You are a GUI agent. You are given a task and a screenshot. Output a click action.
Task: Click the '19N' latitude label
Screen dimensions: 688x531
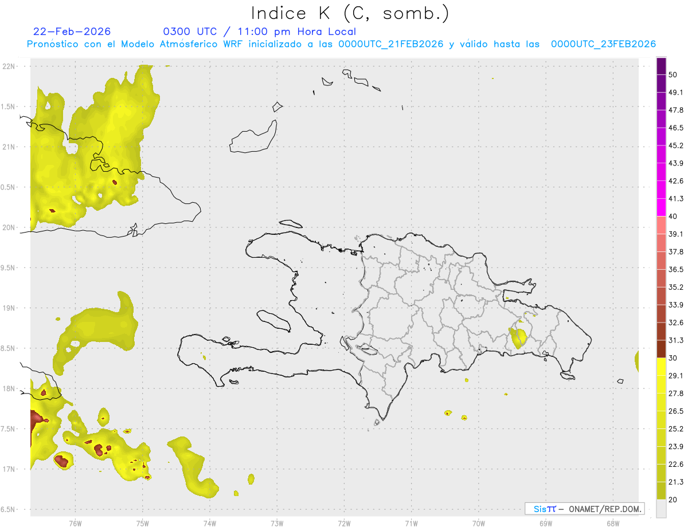coord(9,308)
